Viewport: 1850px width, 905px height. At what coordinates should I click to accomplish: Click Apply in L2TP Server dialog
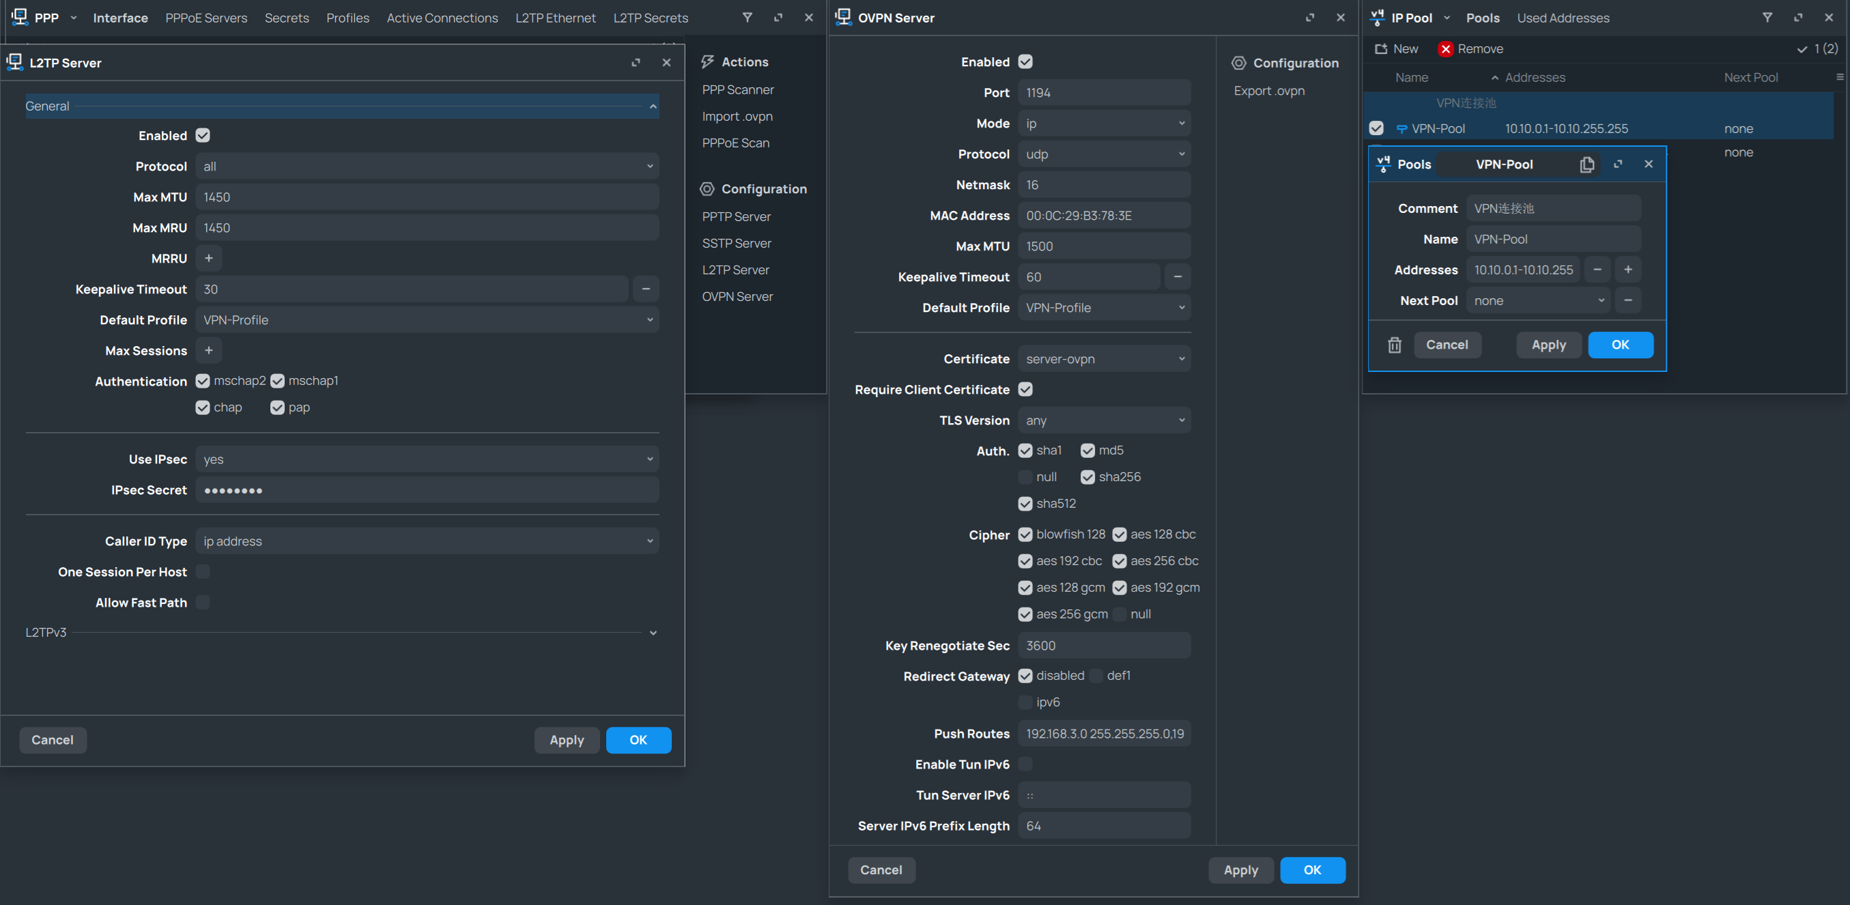pyautogui.click(x=566, y=740)
